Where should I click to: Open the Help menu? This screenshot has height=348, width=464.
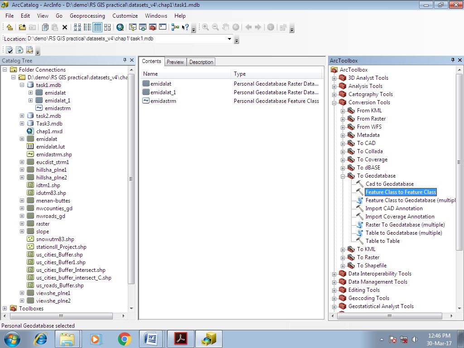(x=180, y=16)
